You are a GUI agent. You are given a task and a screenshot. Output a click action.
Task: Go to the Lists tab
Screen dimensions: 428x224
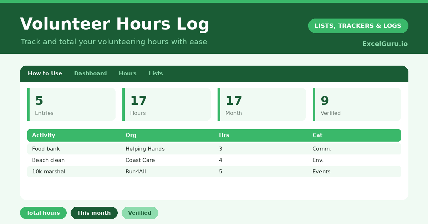[x=156, y=73]
